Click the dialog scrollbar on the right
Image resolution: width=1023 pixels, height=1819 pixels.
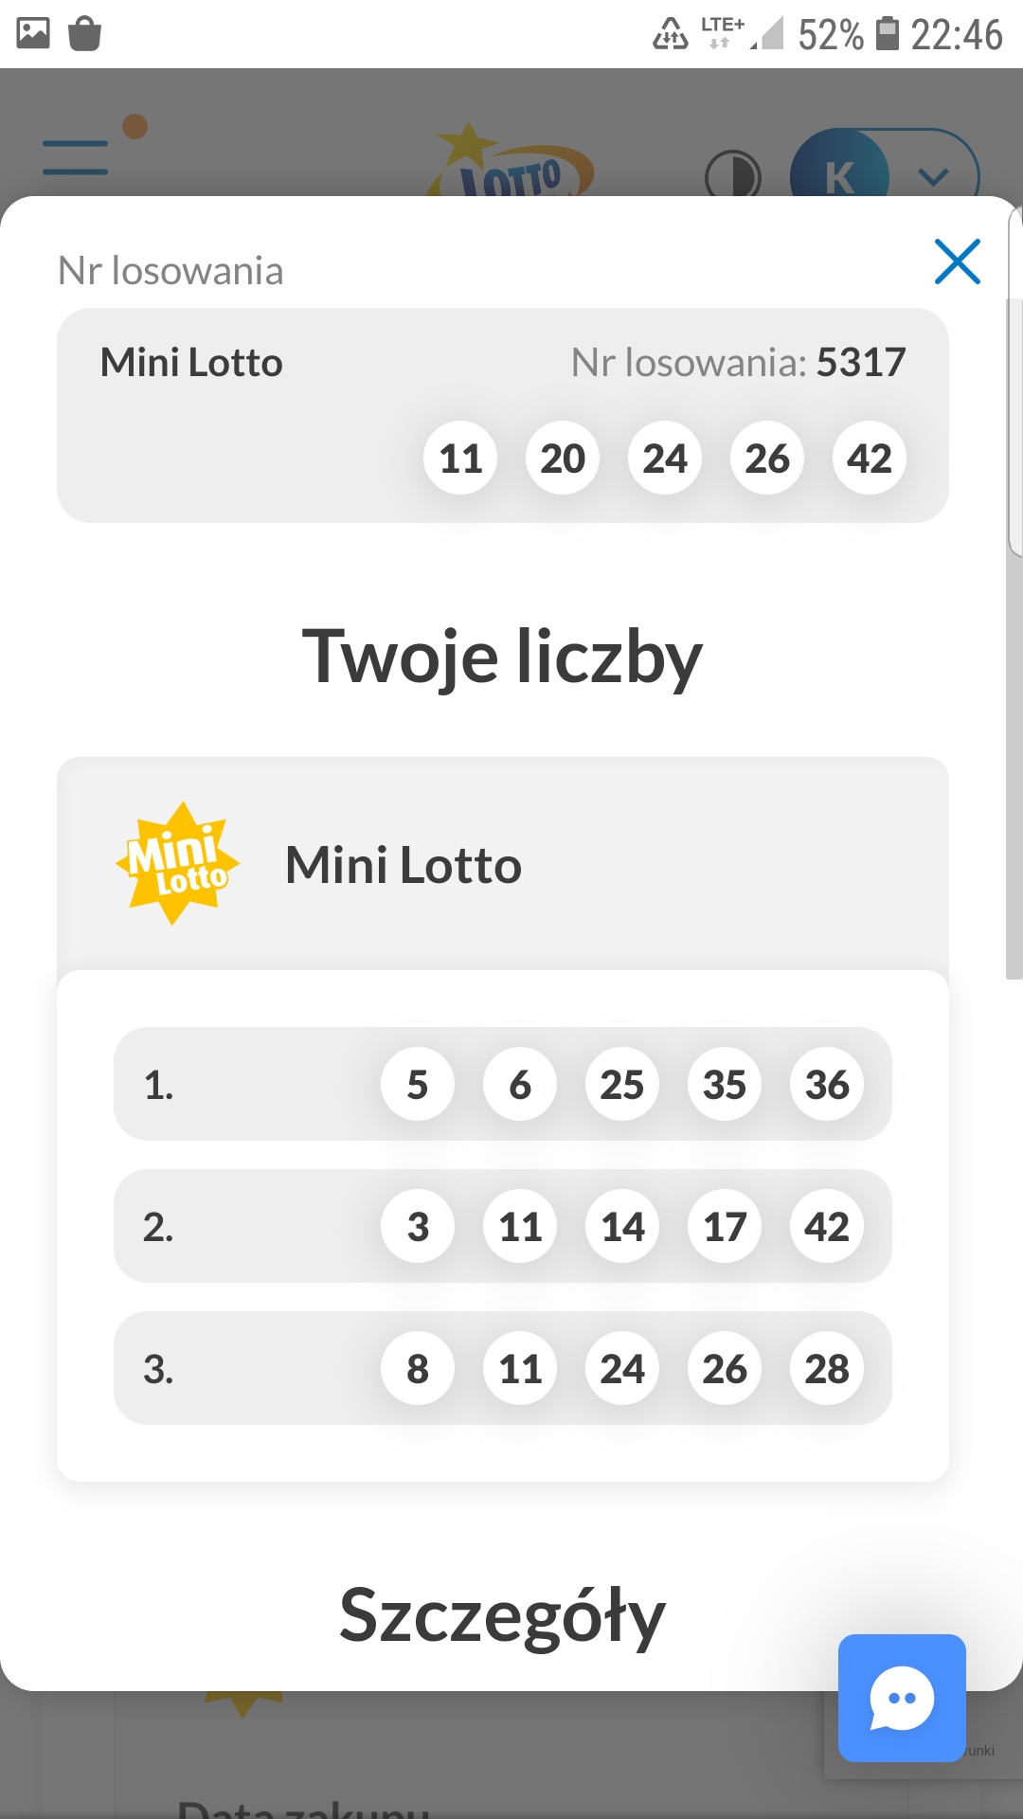pos(1014,635)
